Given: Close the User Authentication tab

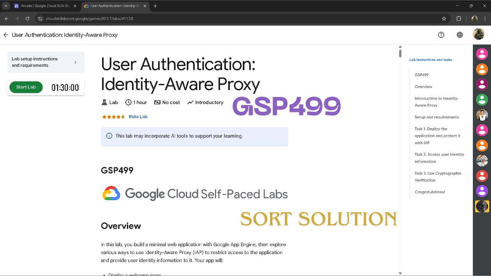Looking at the screenshot, I should [x=145, y=6].
